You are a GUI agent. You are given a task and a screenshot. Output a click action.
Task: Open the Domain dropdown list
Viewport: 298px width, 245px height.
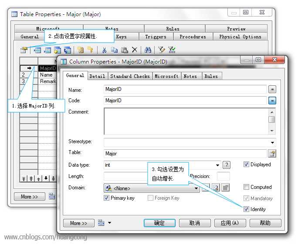pyautogui.click(x=196, y=188)
